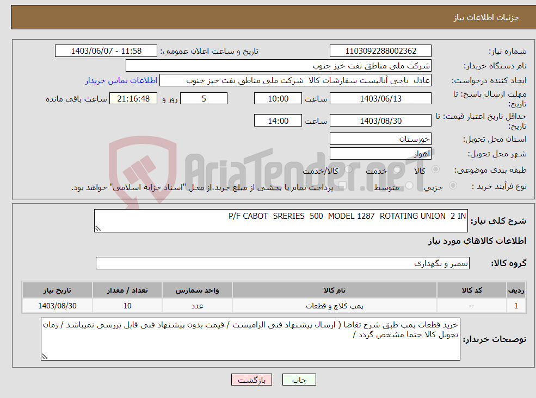Click ردیف column header

[x=516, y=290]
